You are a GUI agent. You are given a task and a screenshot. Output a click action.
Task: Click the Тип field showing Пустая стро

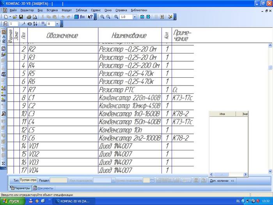(x=28, y=180)
